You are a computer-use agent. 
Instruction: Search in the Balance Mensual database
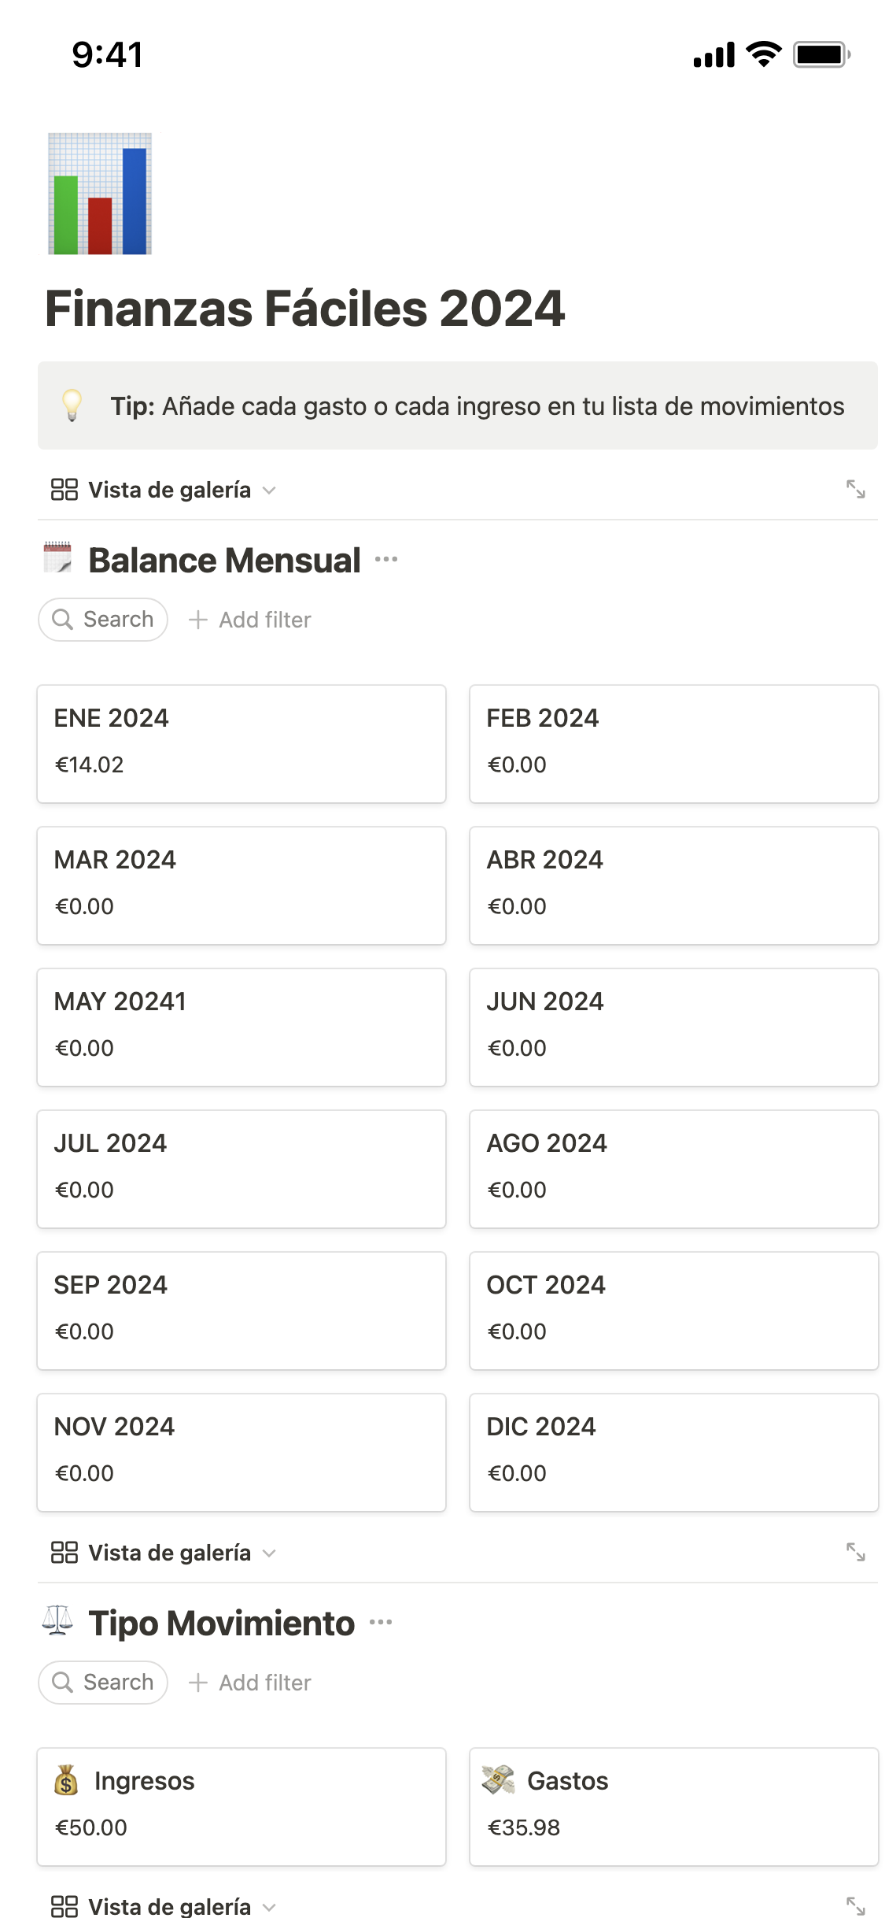[x=103, y=620]
